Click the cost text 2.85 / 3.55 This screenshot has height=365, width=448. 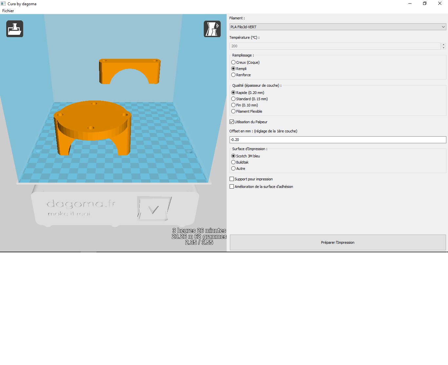tap(199, 242)
